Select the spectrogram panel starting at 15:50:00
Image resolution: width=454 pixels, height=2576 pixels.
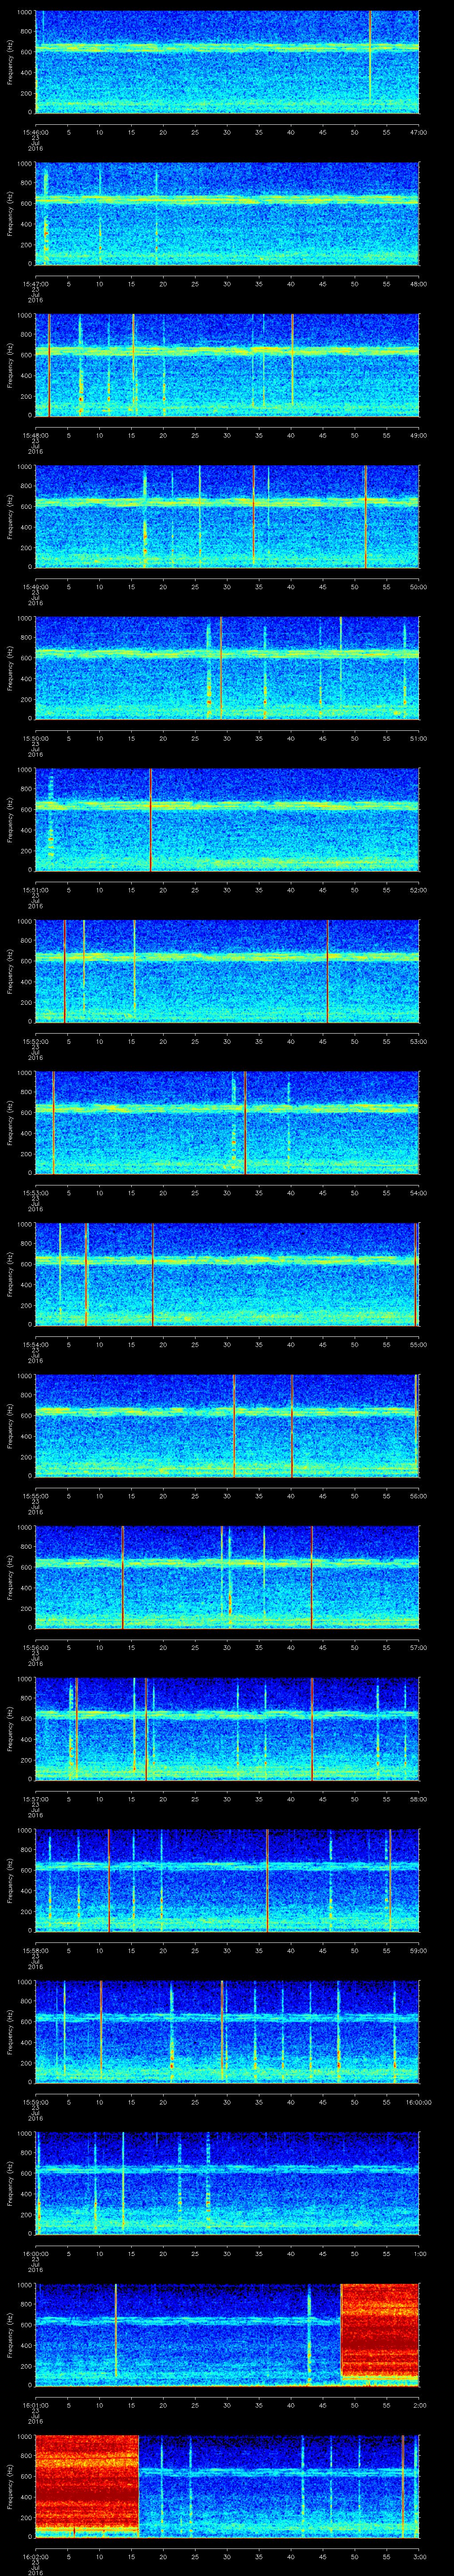[227, 668]
